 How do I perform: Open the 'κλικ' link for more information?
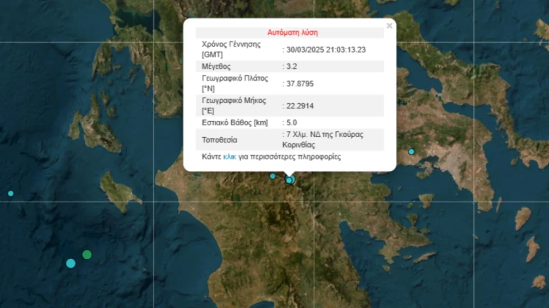230,157
